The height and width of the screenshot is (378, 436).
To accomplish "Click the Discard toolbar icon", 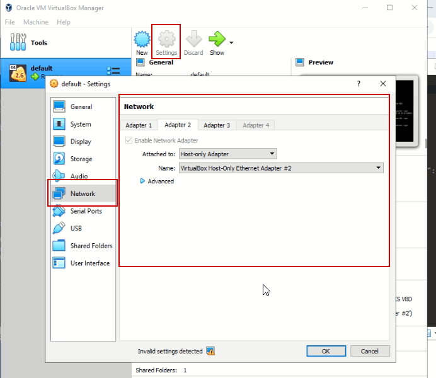I will pyautogui.click(x=193, y=39).
